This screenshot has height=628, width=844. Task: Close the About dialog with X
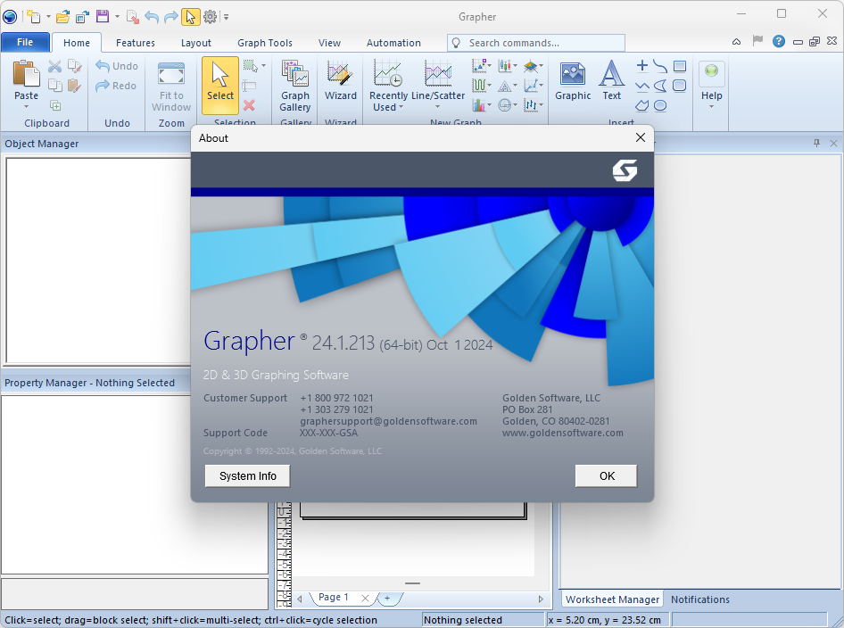coord(640,137)
